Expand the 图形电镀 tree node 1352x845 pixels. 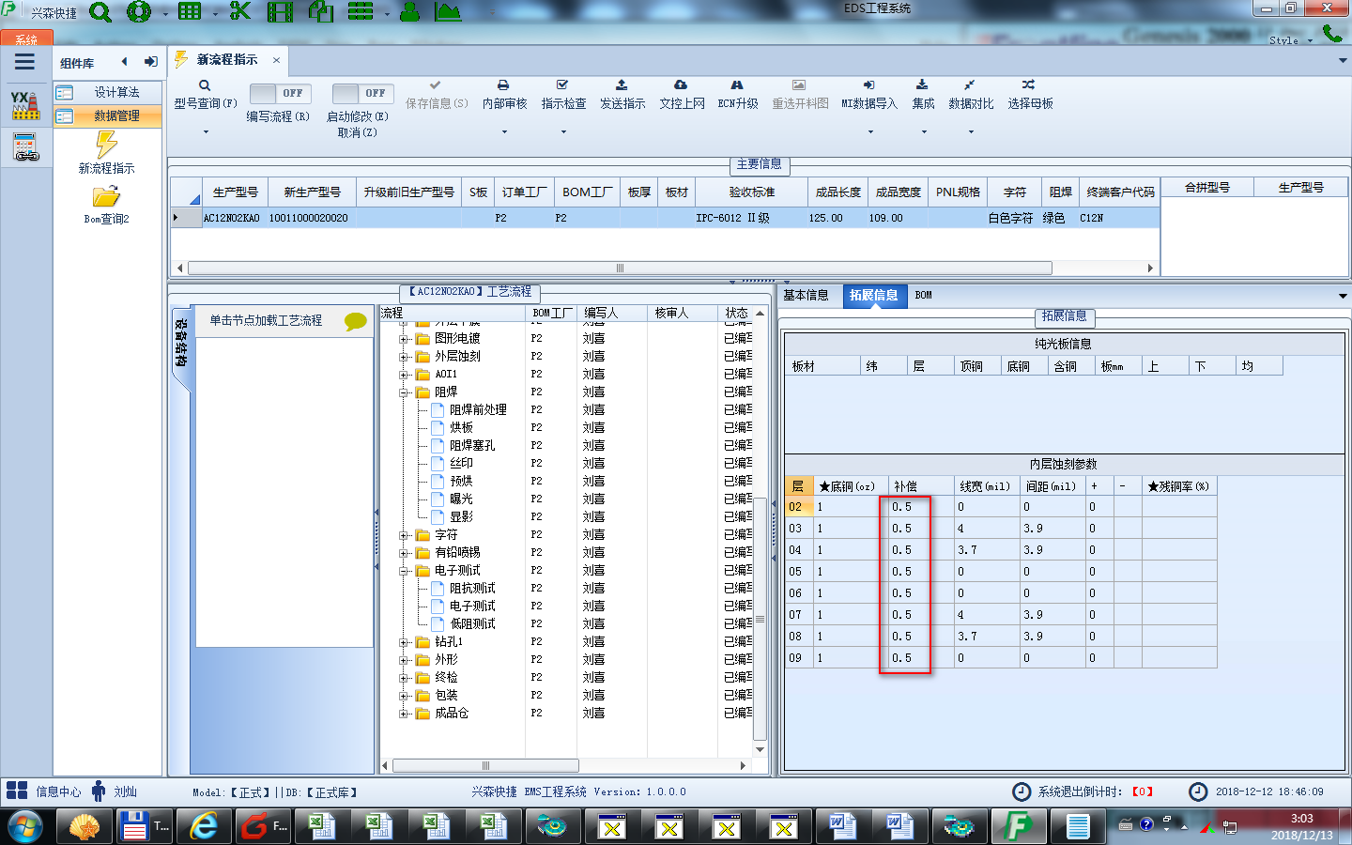coord(404,338)
